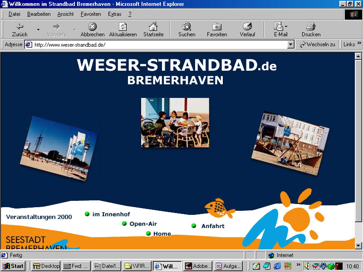
Task: Switch to the Aufga taskbar window
Action: (x=228, y=266)
